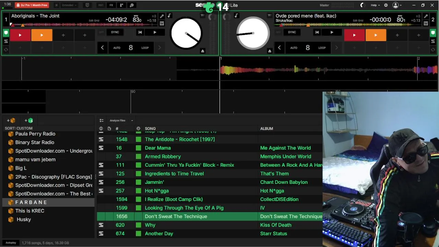Image resolution: width=439 pixels, height=247 pixels.
Task: Open the Help menu
Action: pos(375,5)
